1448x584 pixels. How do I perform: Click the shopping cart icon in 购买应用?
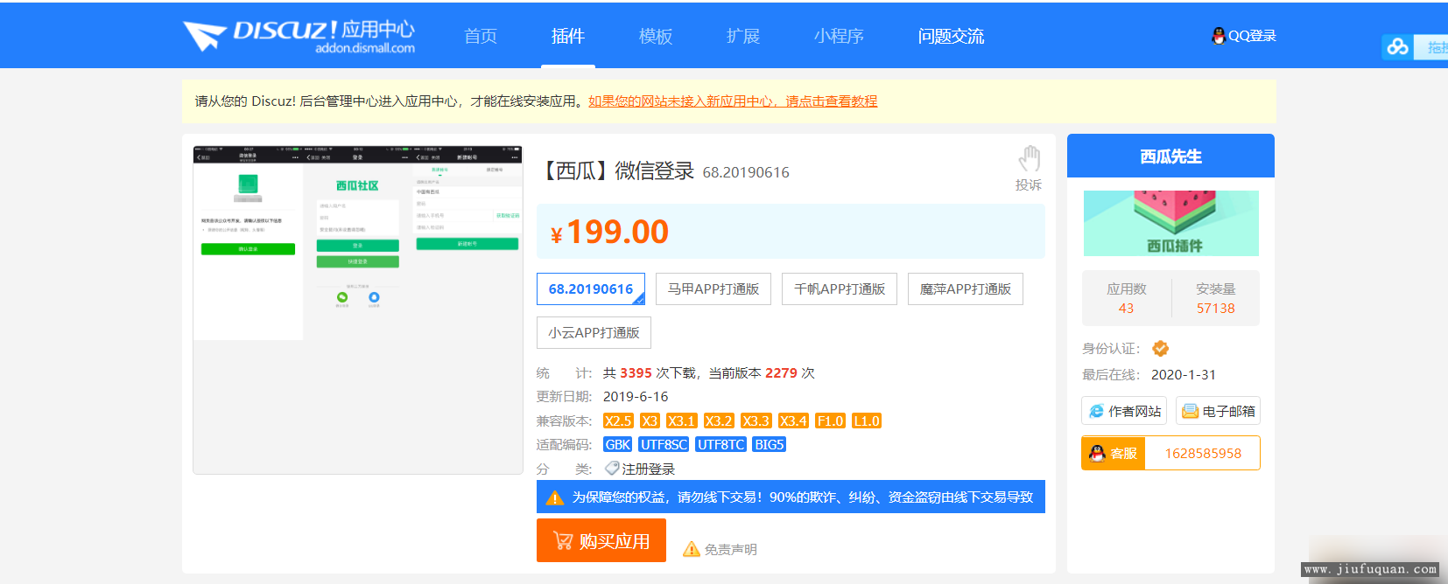tap(563, 541)
